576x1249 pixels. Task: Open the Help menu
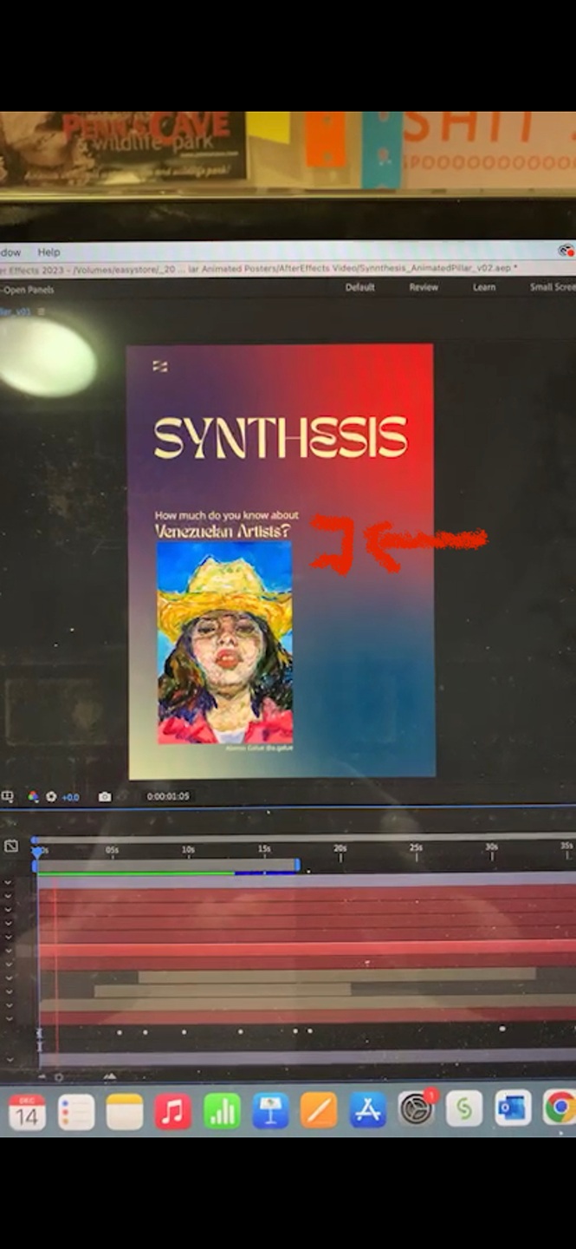(49, 252)
